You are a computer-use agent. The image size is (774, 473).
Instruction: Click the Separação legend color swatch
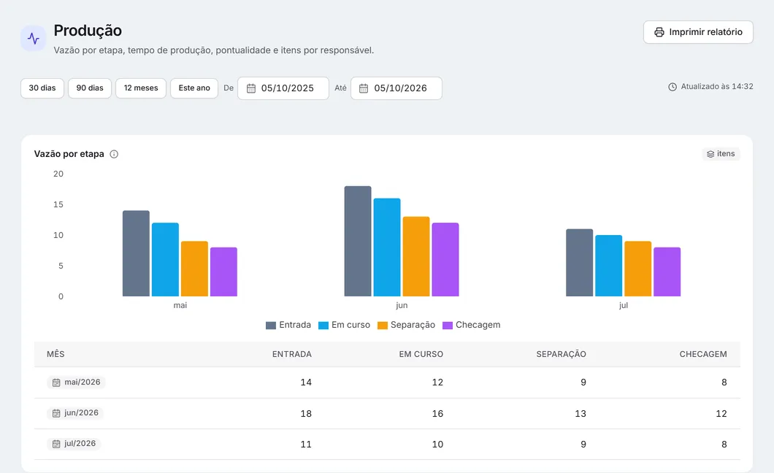[x=383, y=325]
